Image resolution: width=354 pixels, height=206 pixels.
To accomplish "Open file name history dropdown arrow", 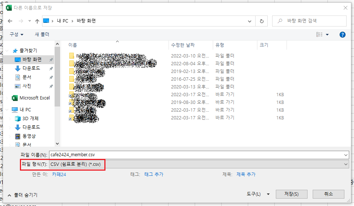I will pyautogui.click(x=346, y=155).
